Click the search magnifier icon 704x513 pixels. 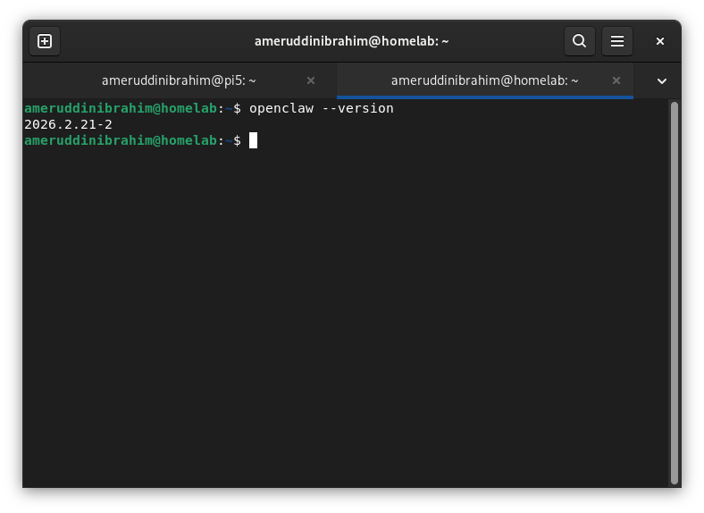point(579,41)
